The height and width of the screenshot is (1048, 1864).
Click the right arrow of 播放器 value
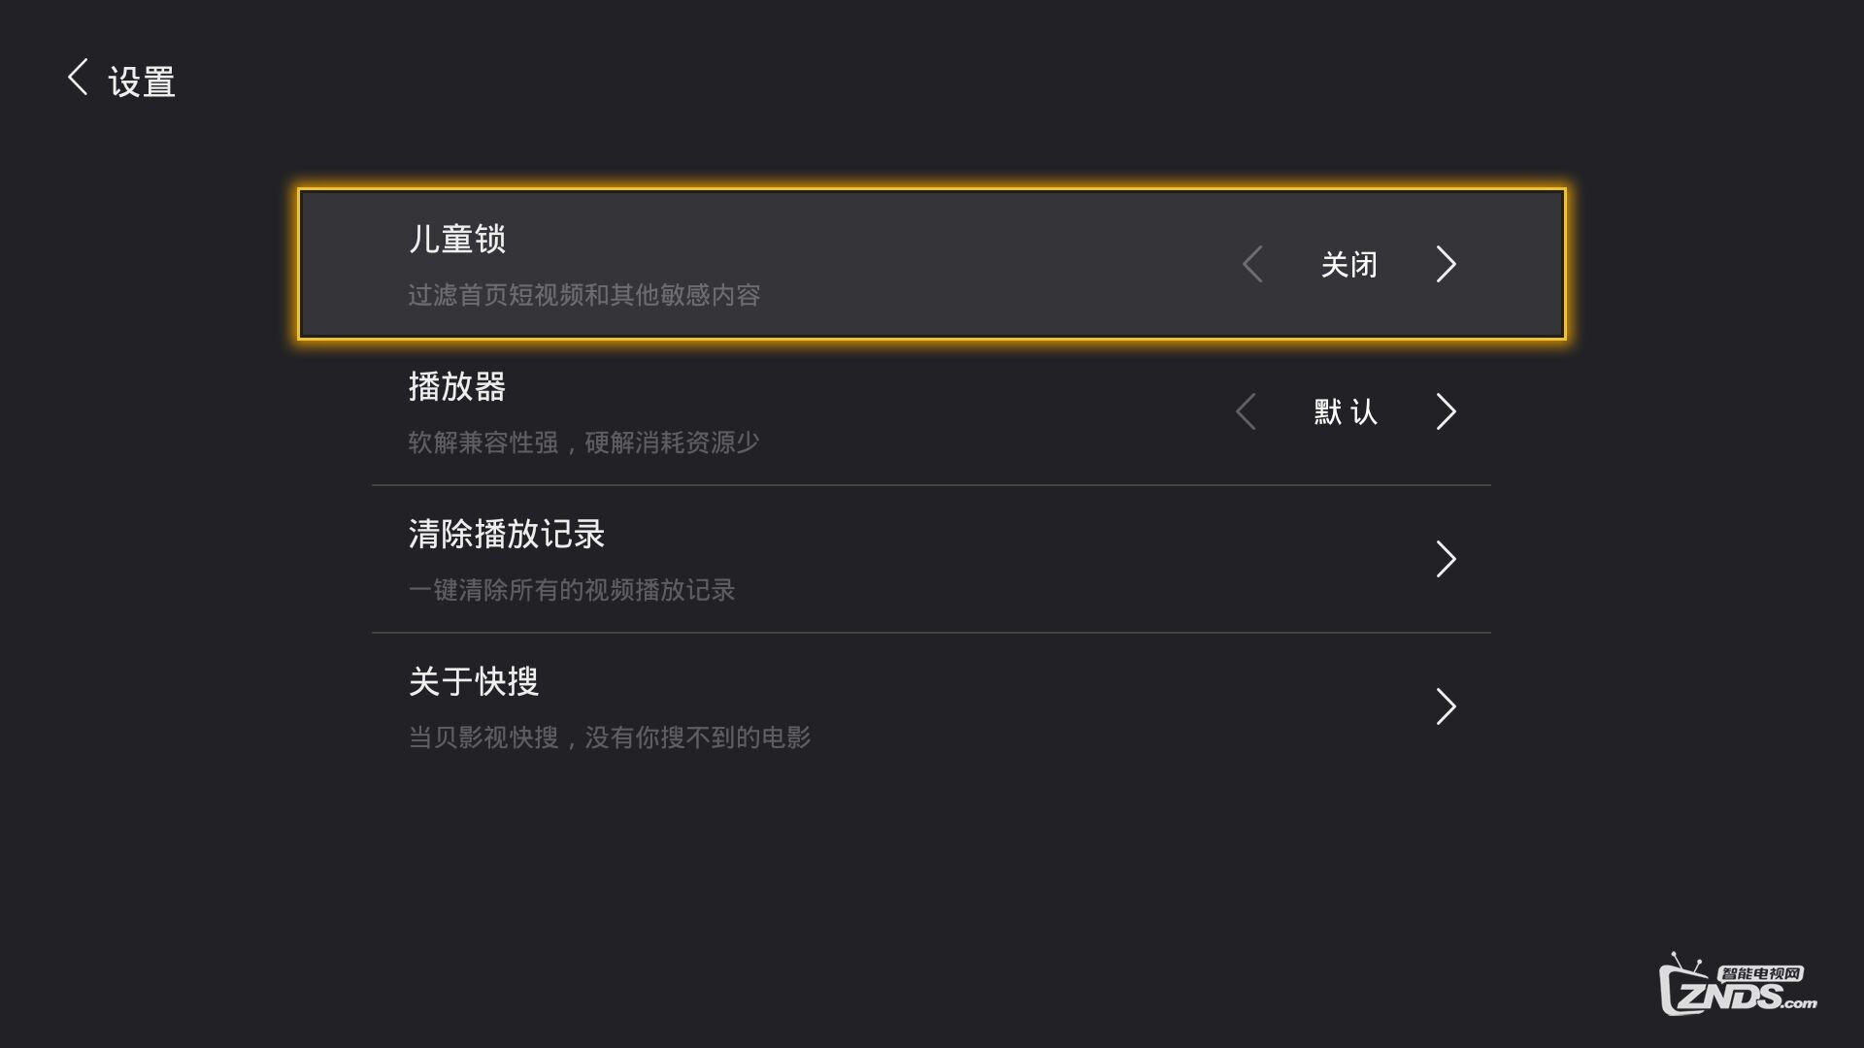pyautogui.click(x=1446, y=411)
